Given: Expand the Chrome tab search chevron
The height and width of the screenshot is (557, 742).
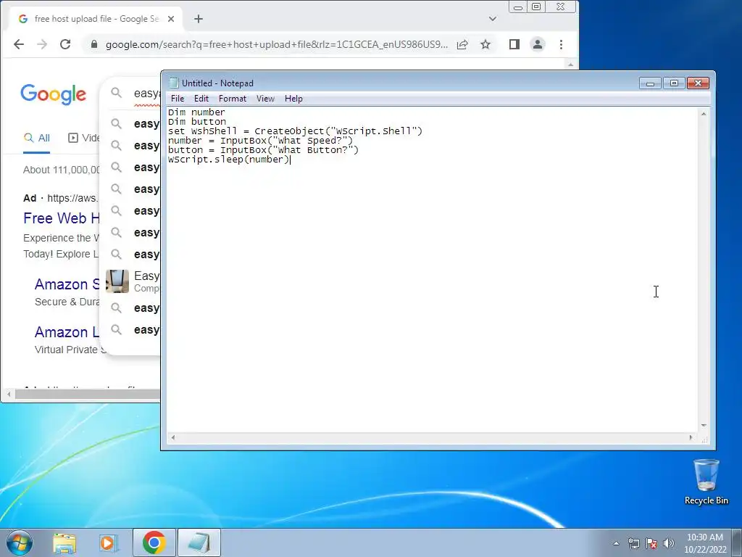Looking at the screenshot, I should [x=493, y=19].
